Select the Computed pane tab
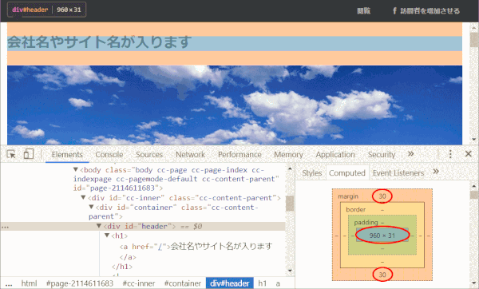The width and height of the screenshot is (479, 289). point(347,173)
